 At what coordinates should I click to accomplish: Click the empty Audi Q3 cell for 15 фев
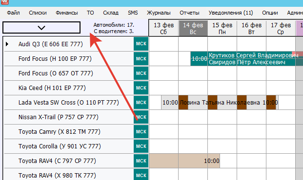[222, 44]
